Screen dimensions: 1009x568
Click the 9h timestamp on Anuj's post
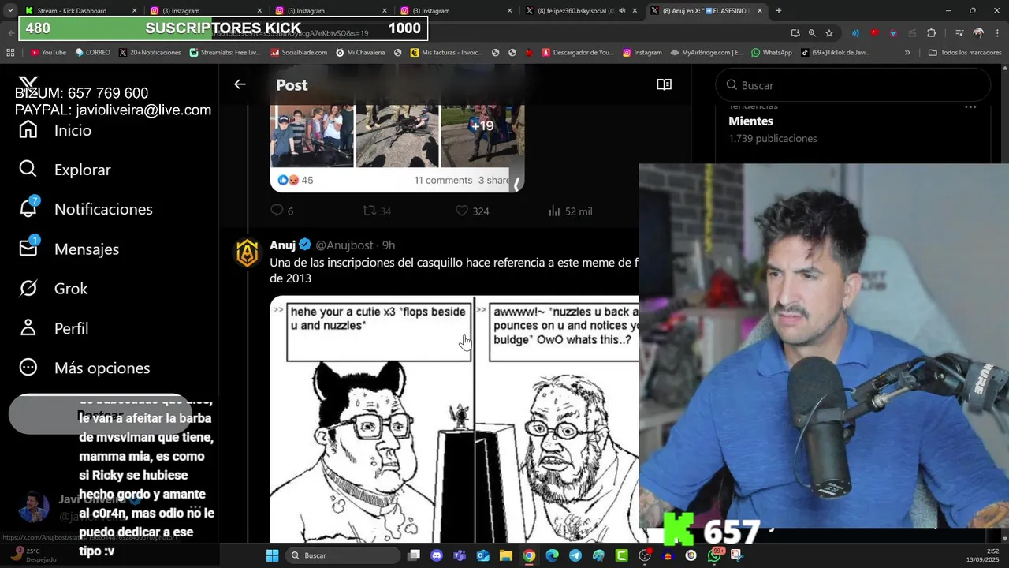[x=388, y=245]
